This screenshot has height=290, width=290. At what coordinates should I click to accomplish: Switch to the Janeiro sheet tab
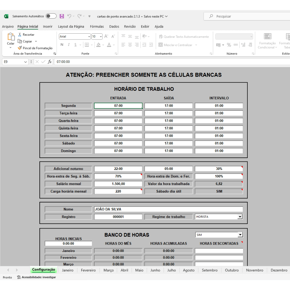68,270
